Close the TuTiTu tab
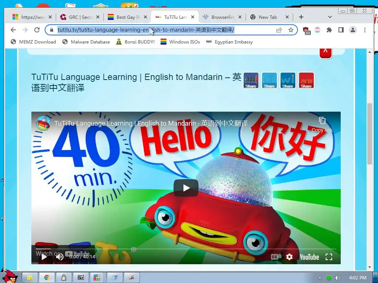378x283 pixels. point(193,17)
